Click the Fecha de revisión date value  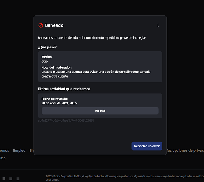[59, 103]
